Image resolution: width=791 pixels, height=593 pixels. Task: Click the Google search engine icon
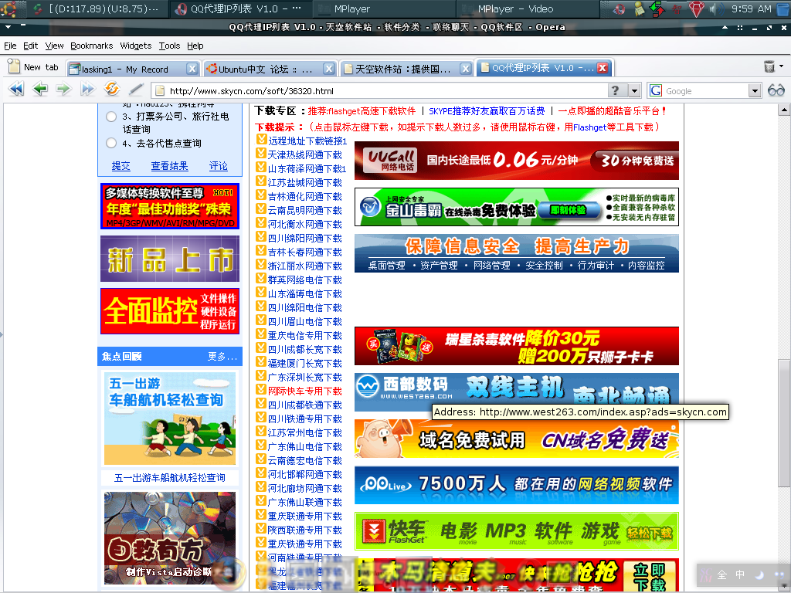pos(655,90)
